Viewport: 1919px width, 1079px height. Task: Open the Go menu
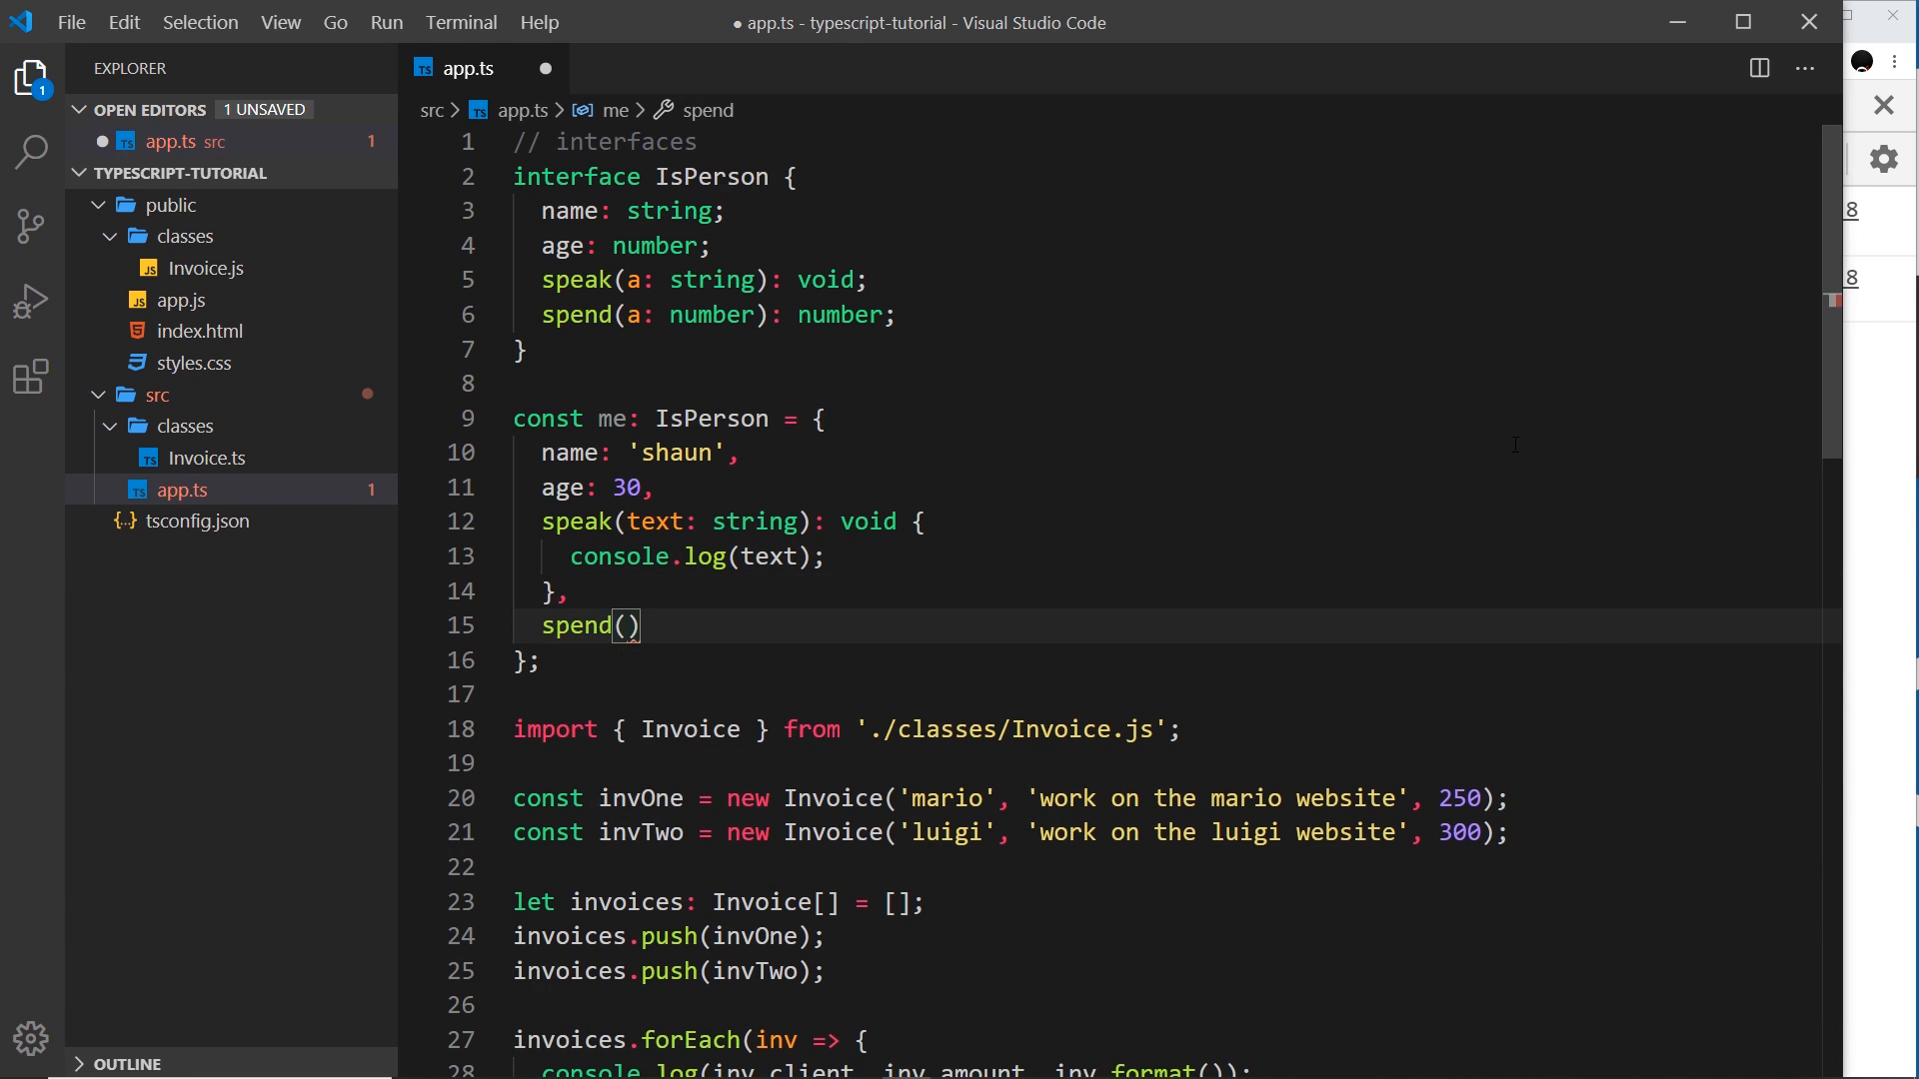[336, 22]
